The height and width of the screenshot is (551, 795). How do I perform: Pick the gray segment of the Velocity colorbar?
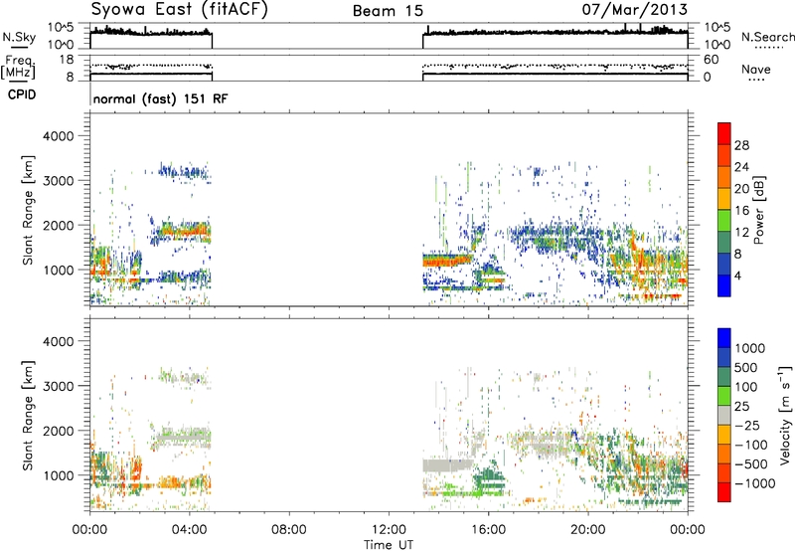[724, 415]
